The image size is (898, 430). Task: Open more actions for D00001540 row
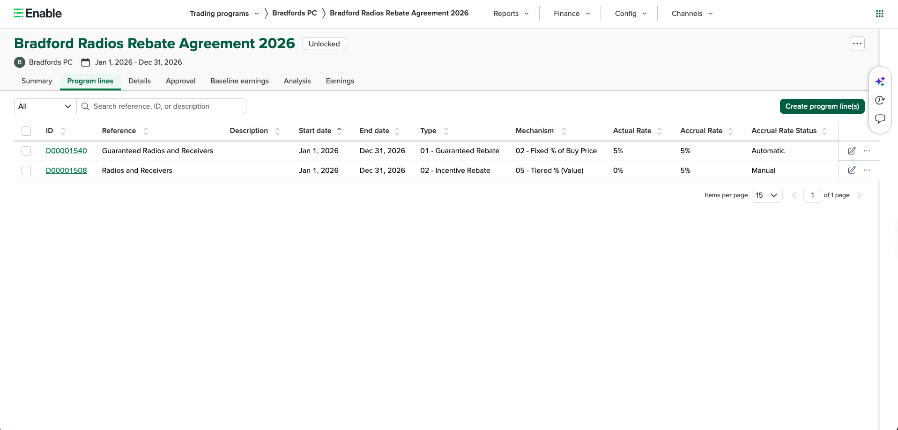point(867,151)
